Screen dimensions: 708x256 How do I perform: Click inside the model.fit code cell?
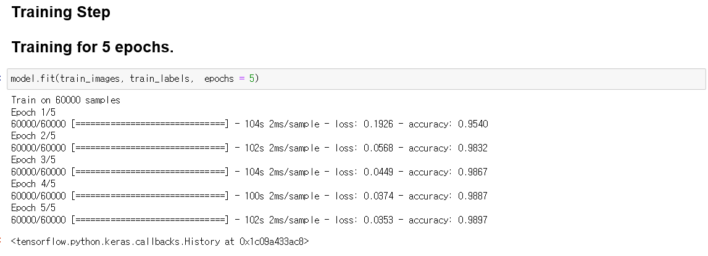[356, 79]
